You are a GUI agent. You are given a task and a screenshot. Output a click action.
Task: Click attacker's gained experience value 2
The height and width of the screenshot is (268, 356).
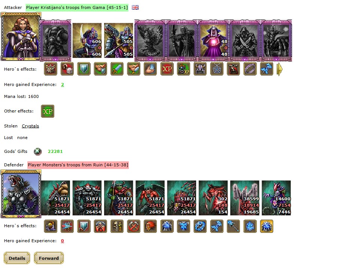[63, 84]
